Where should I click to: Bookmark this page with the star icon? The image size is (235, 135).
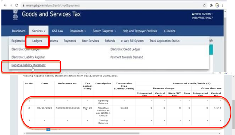tap(204, 5)
